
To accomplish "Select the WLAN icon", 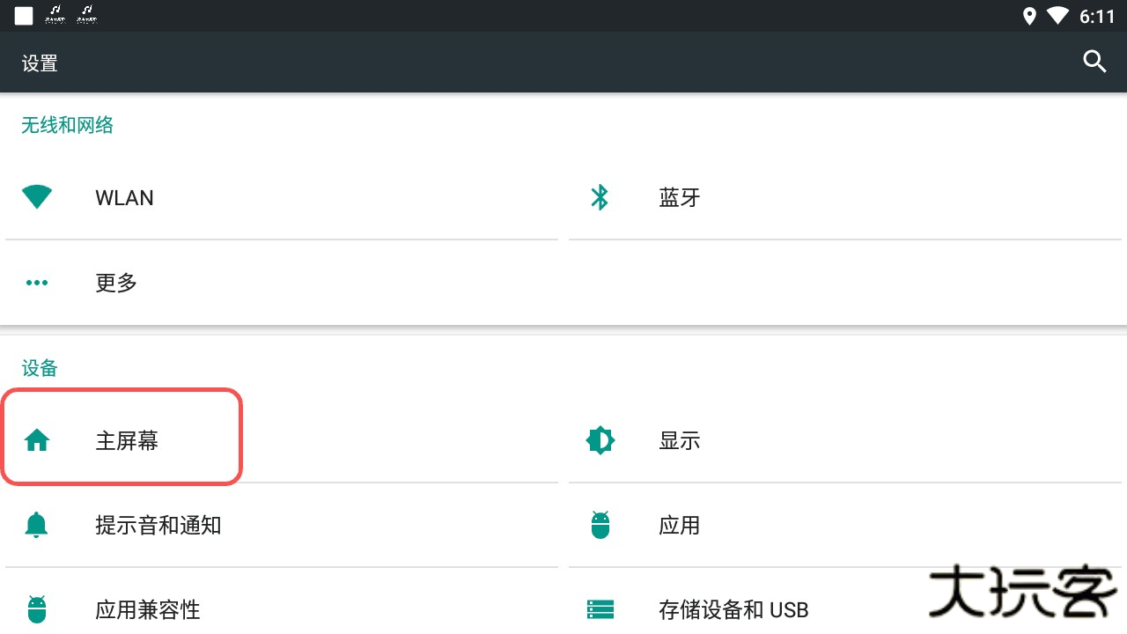I will click(37, 197).
